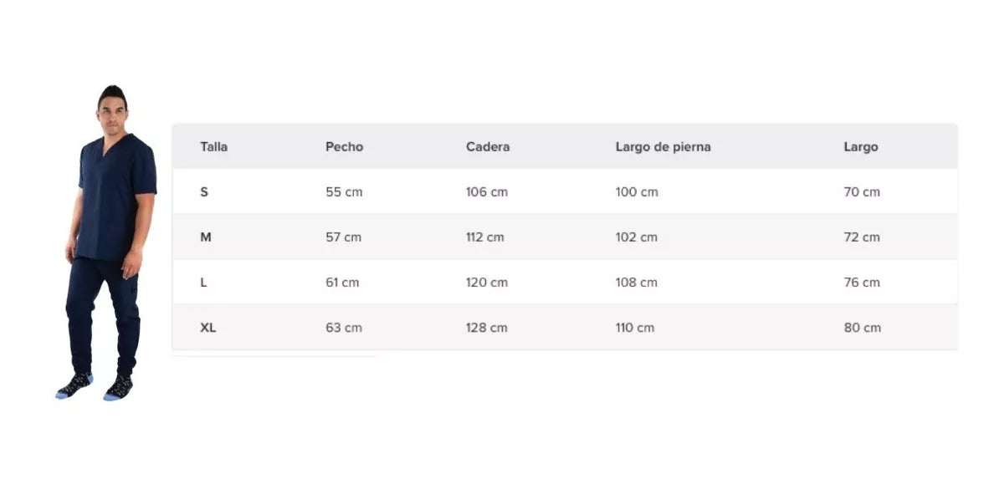
Task: Select the last Largo column header
Action: tap(860, 147)
